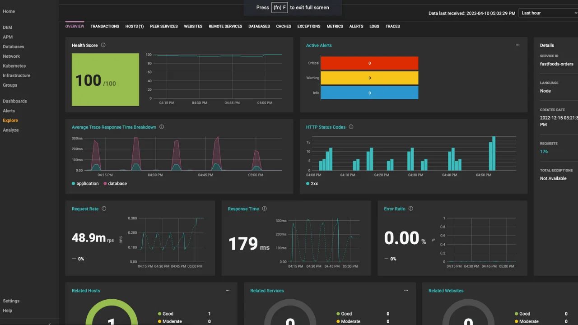Open the Related Hosts title link

(x=86, y=291)
